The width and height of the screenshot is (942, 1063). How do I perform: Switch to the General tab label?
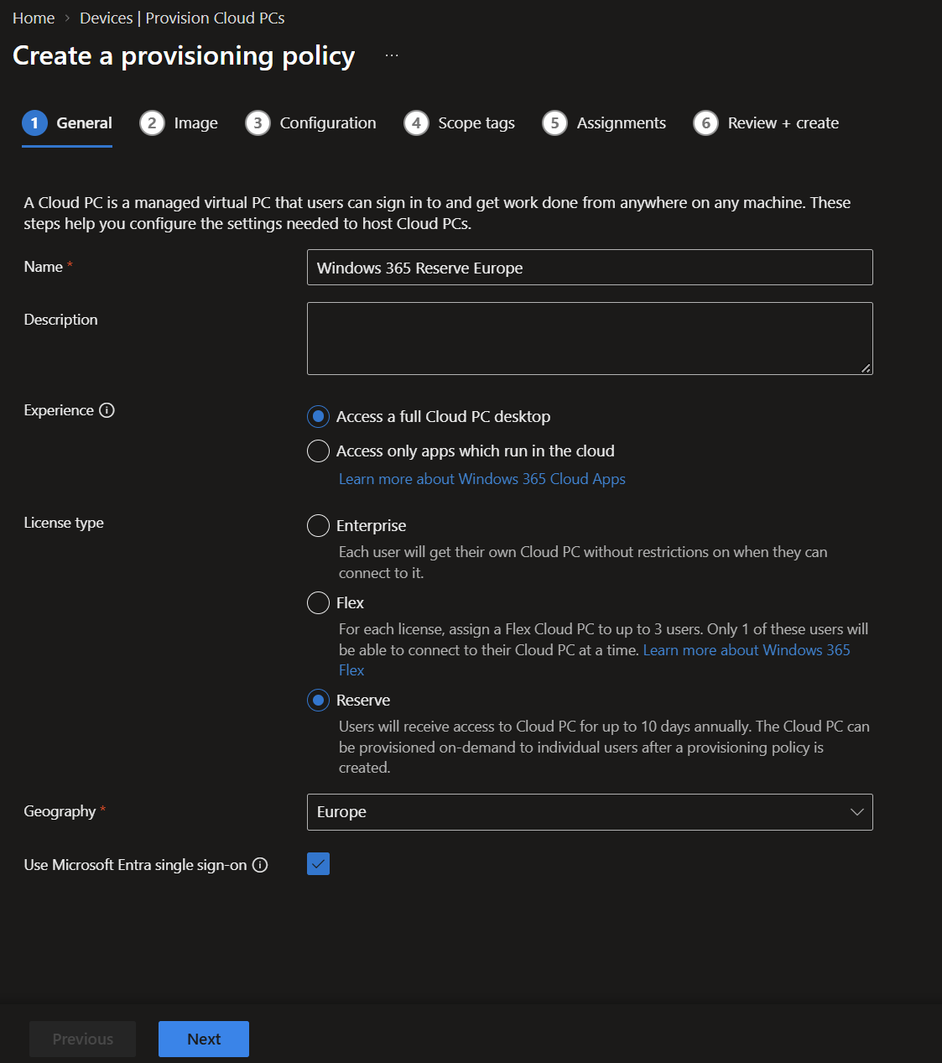tap(84, 123)
